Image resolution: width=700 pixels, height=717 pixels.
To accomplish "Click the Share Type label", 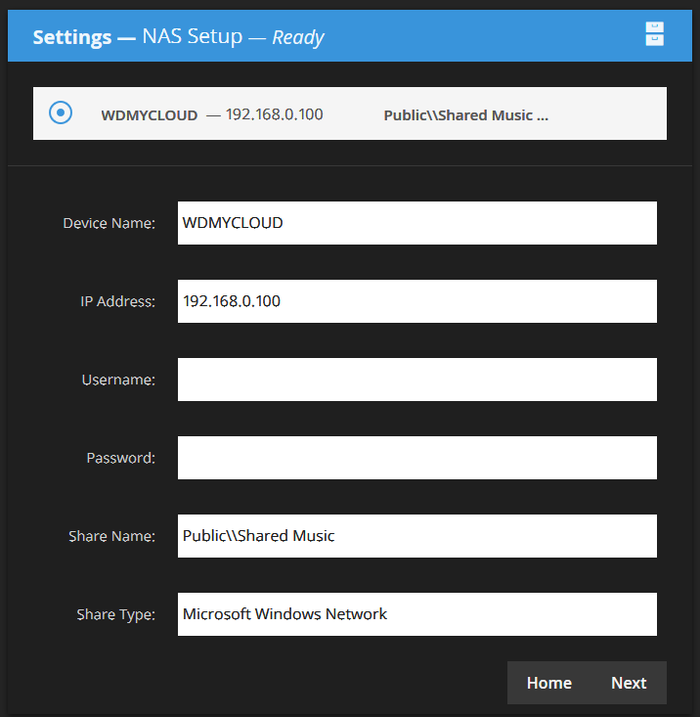I will (115, 614).
